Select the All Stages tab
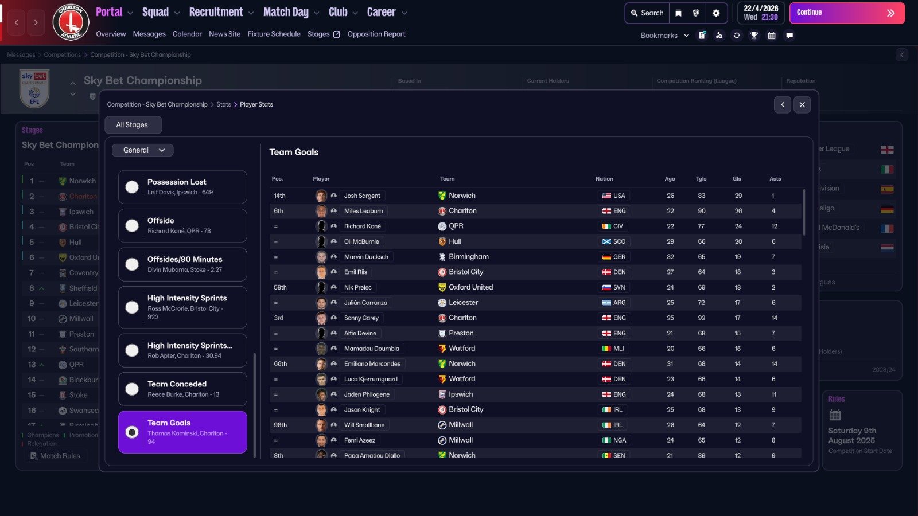The height and width of the screenshot is (516, 918). point(133,125)
